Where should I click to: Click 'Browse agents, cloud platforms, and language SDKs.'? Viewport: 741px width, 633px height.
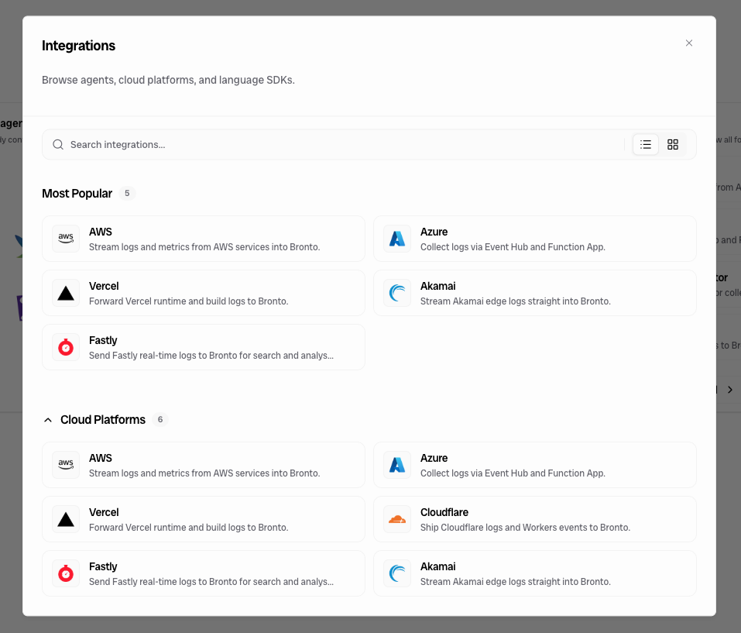coord(168,80)
